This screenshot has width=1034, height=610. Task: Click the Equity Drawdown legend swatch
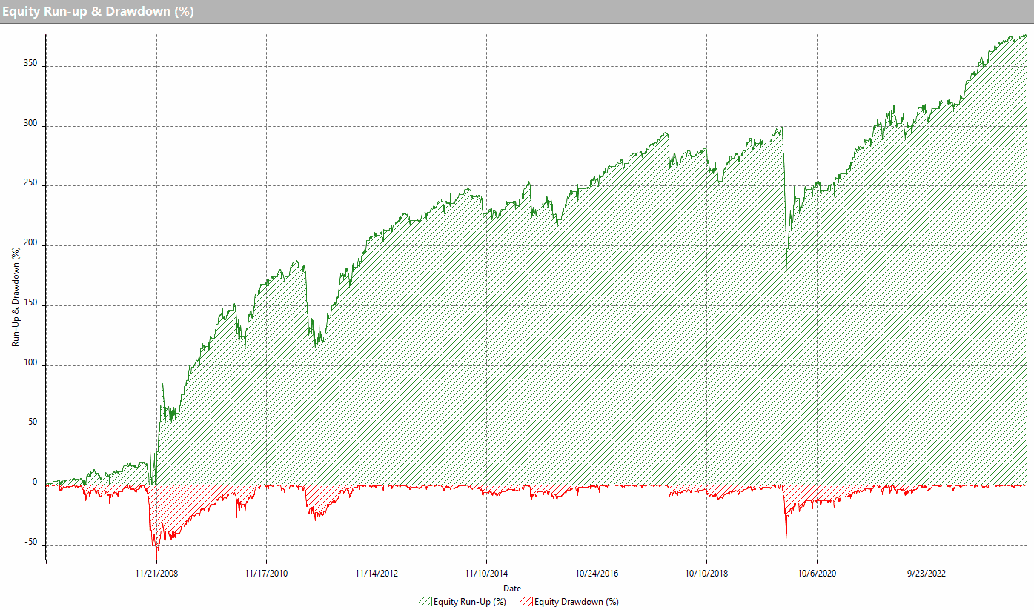pyautogui.click(x=526, y=602)
